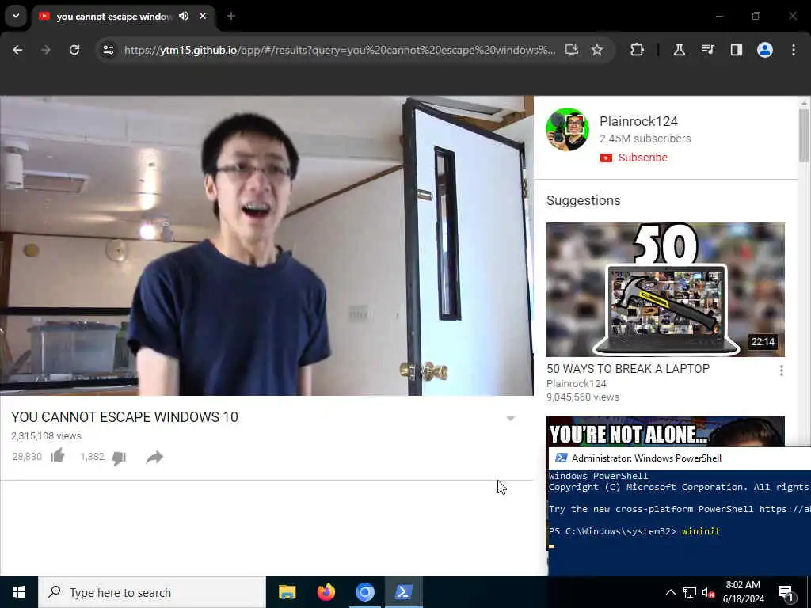The width and height of the screenshot is (811, 608).
Task: Go back to previous page
Action: (x=17, y=50)
